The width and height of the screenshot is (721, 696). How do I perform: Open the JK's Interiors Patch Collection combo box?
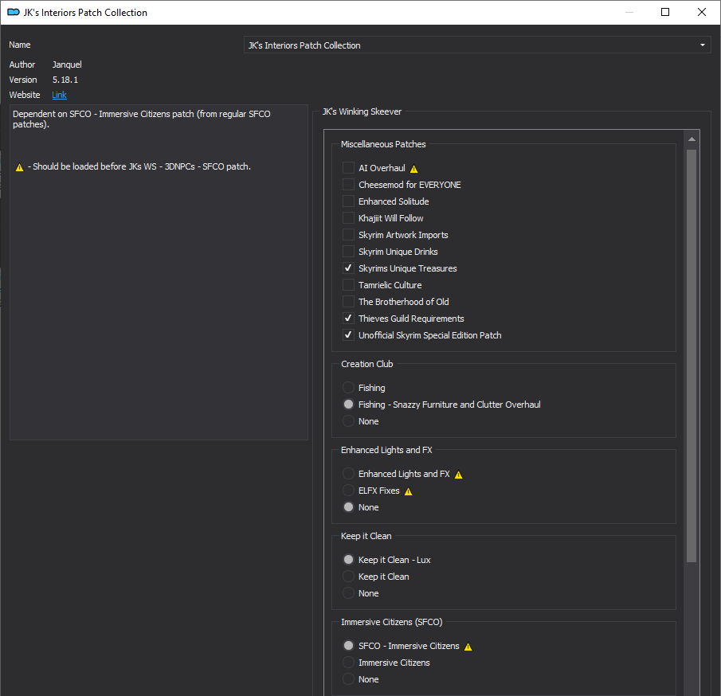[x=477, y=45]
